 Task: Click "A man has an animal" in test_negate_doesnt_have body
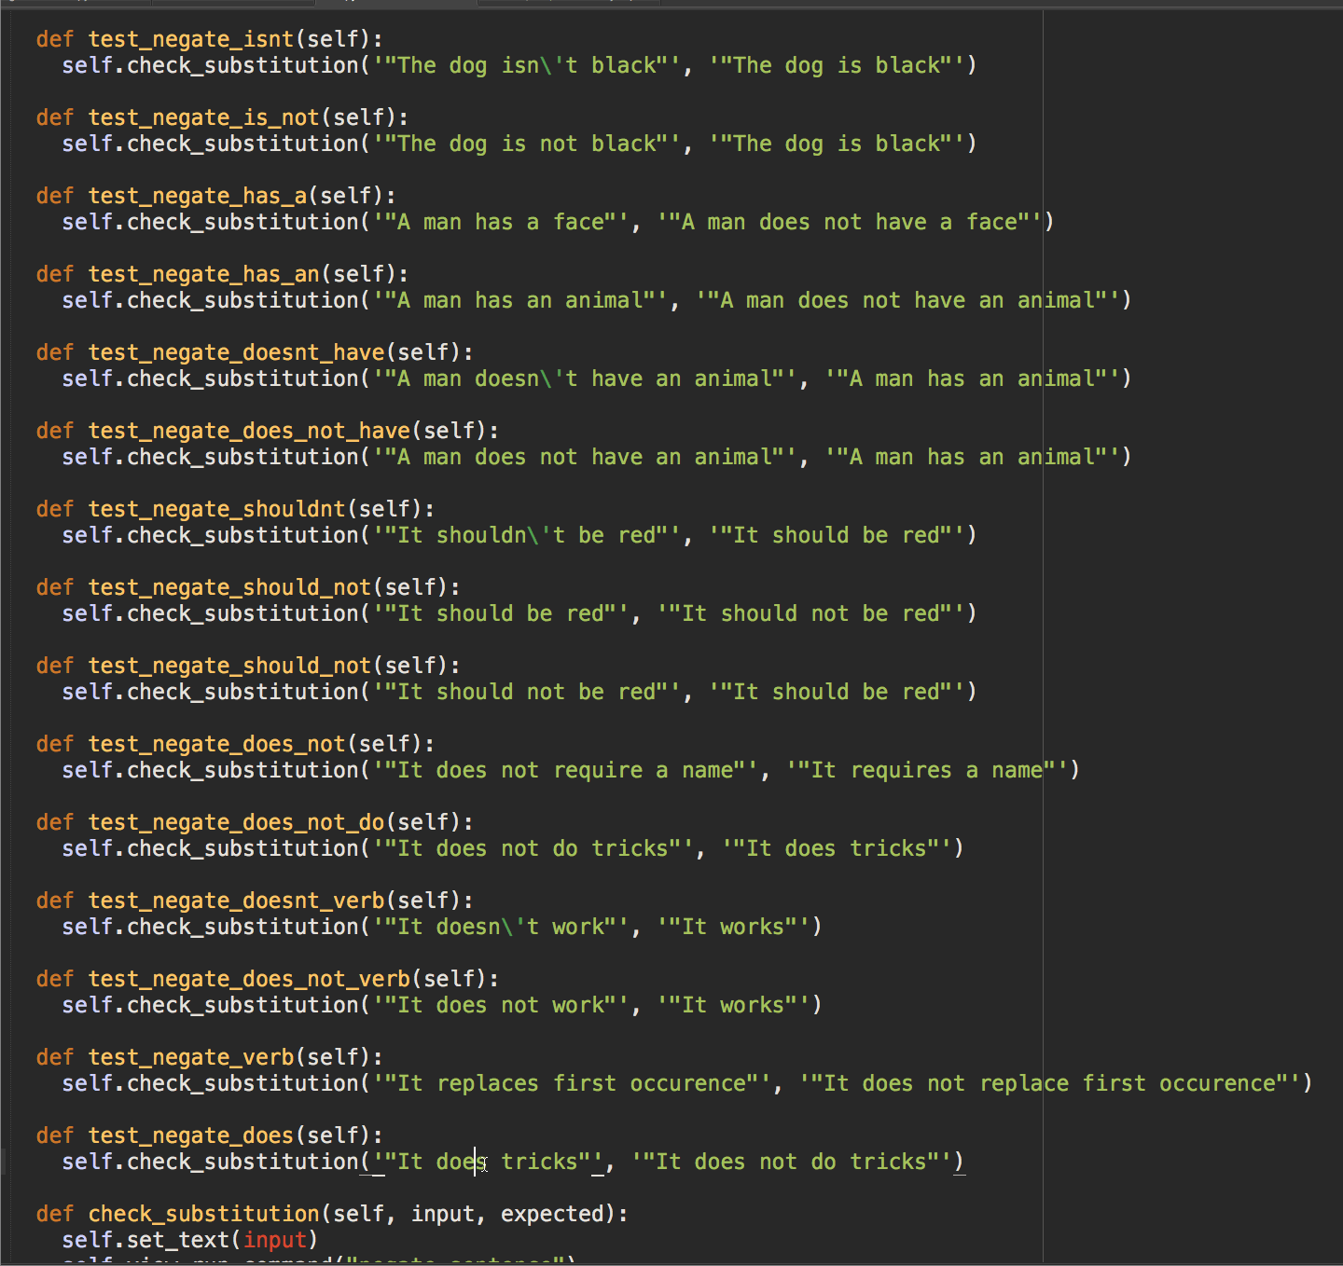(973, 378)
